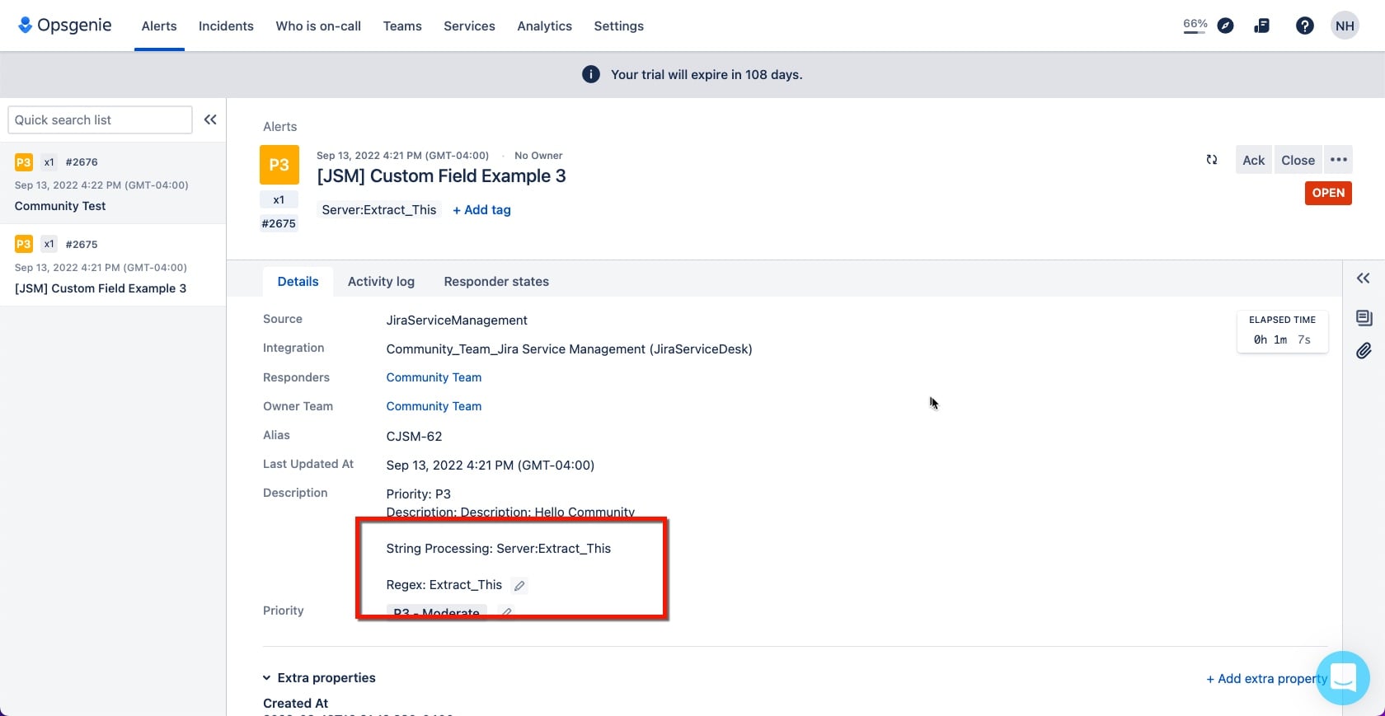Open the attachments paperclip icon
Image resolution: width=1385 pixels, height=716 pixels.
coord(1364,351)
